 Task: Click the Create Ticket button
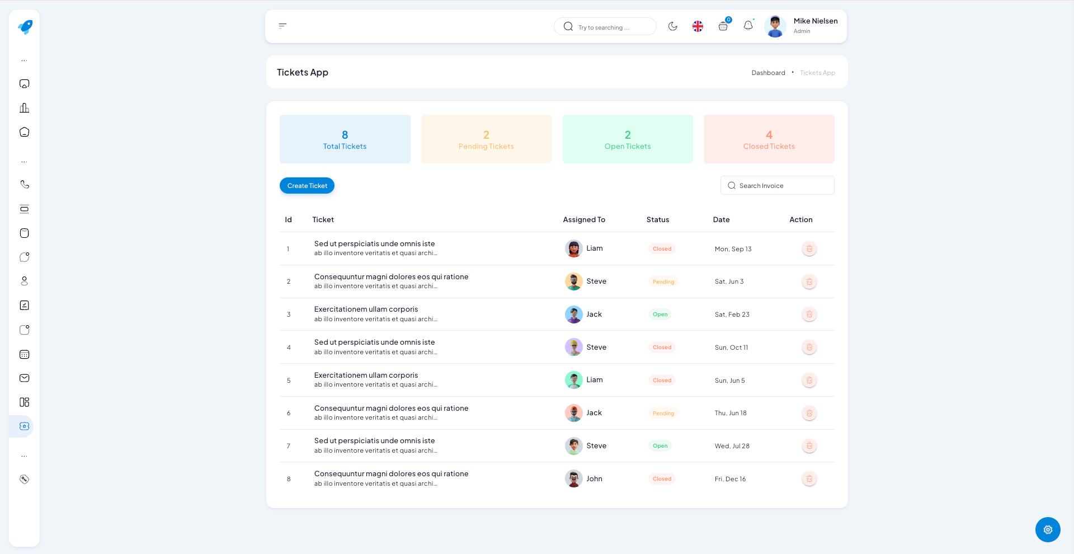point(307,185)
